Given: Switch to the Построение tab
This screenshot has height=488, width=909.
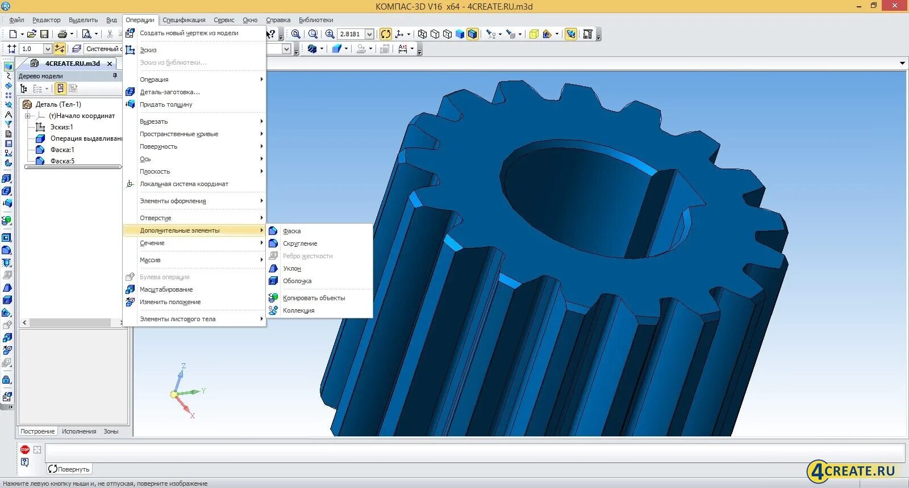Looking at the screenshot, I should [x=37, y=431].
